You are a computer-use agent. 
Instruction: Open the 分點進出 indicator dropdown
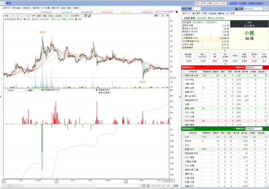[x=16, y=90]
